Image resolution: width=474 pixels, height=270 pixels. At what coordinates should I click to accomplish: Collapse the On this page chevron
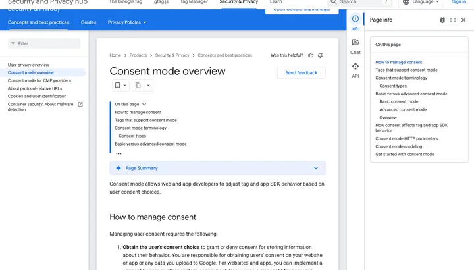[144, 104]
